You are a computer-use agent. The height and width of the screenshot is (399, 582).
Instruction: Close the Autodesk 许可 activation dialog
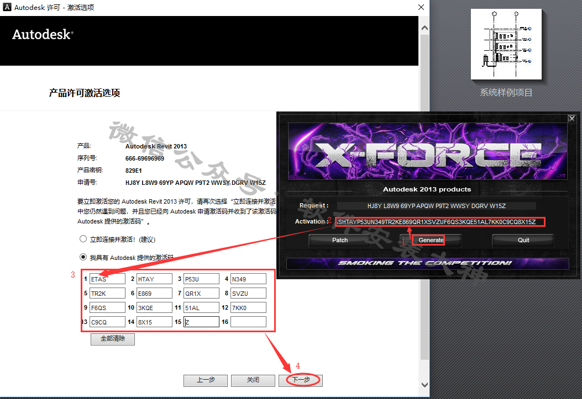click(421, 7)
